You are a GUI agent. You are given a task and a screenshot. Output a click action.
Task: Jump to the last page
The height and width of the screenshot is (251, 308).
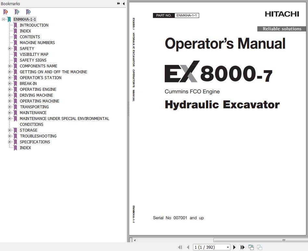tap(243, 247)
